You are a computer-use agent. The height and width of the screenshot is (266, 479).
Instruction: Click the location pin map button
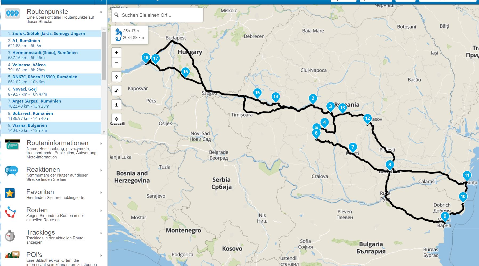116,77
